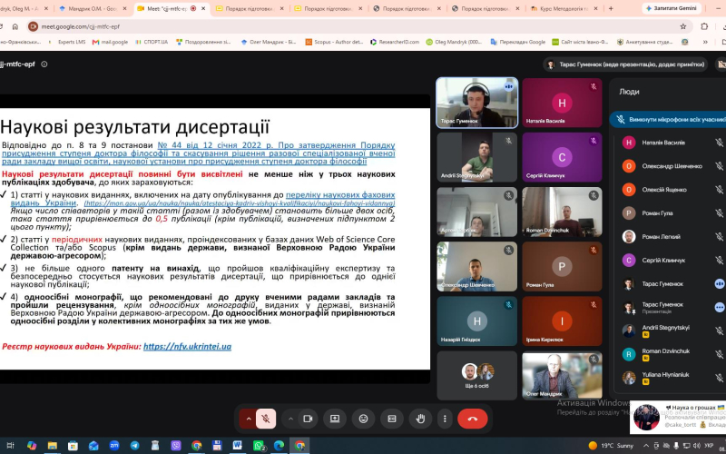Viewport: 726px width, 454px height.
Task: Mute Роман Лепкий in people list
Action: point(719,237)
